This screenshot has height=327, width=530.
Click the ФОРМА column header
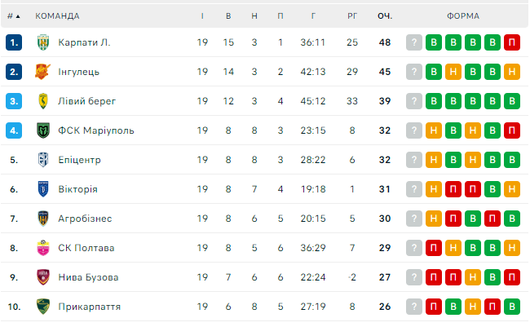point(463,15)
